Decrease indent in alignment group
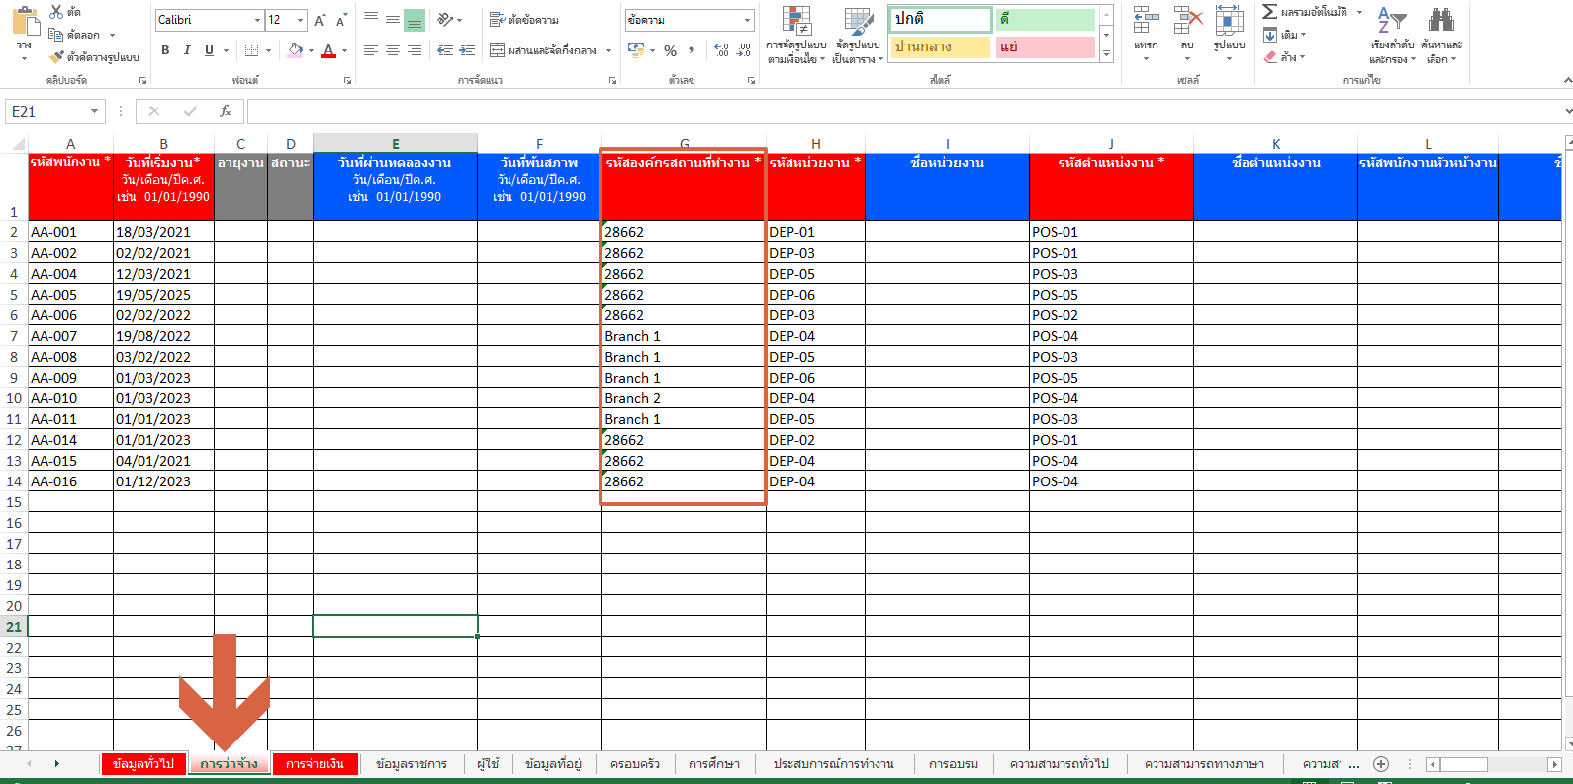 tap(445, 50)
